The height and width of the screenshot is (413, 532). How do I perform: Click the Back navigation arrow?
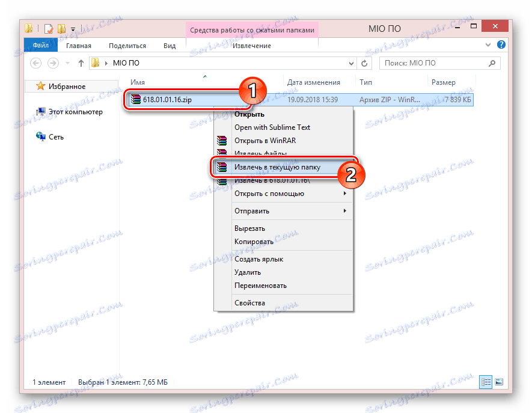point(35,63)
